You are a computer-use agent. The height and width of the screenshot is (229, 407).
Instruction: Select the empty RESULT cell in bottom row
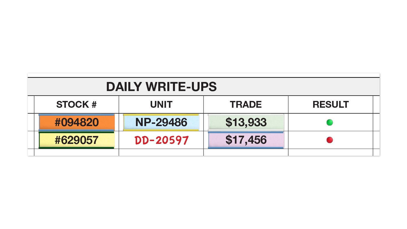coord(330,152)
